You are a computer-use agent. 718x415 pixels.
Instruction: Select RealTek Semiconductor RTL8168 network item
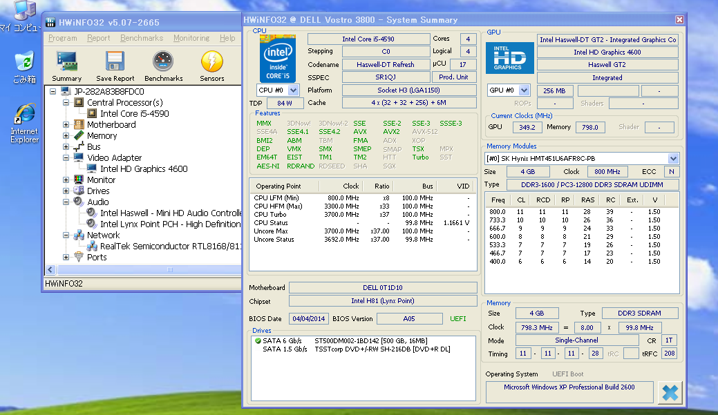(x=170, y=246)
